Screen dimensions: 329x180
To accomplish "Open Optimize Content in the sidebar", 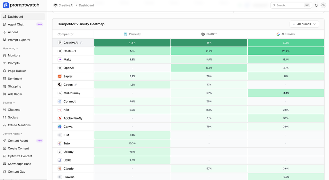I will tap(23, 156).
